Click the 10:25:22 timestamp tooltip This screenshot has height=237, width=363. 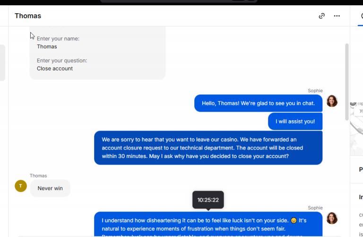208,200
